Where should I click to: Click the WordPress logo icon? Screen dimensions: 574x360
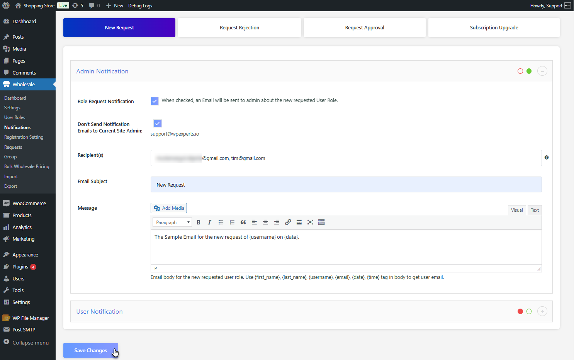tap(6, 5)
